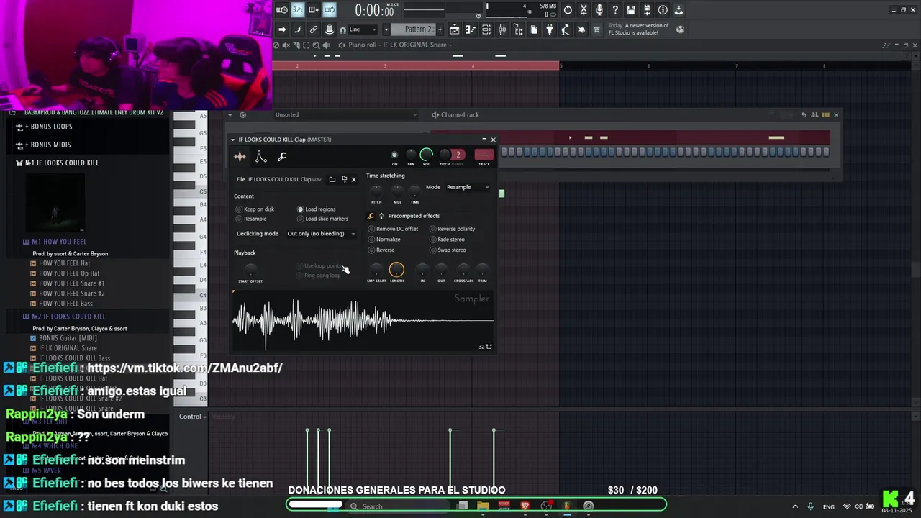Open the project info icon
921x518 pixels.
coord(663,10)
